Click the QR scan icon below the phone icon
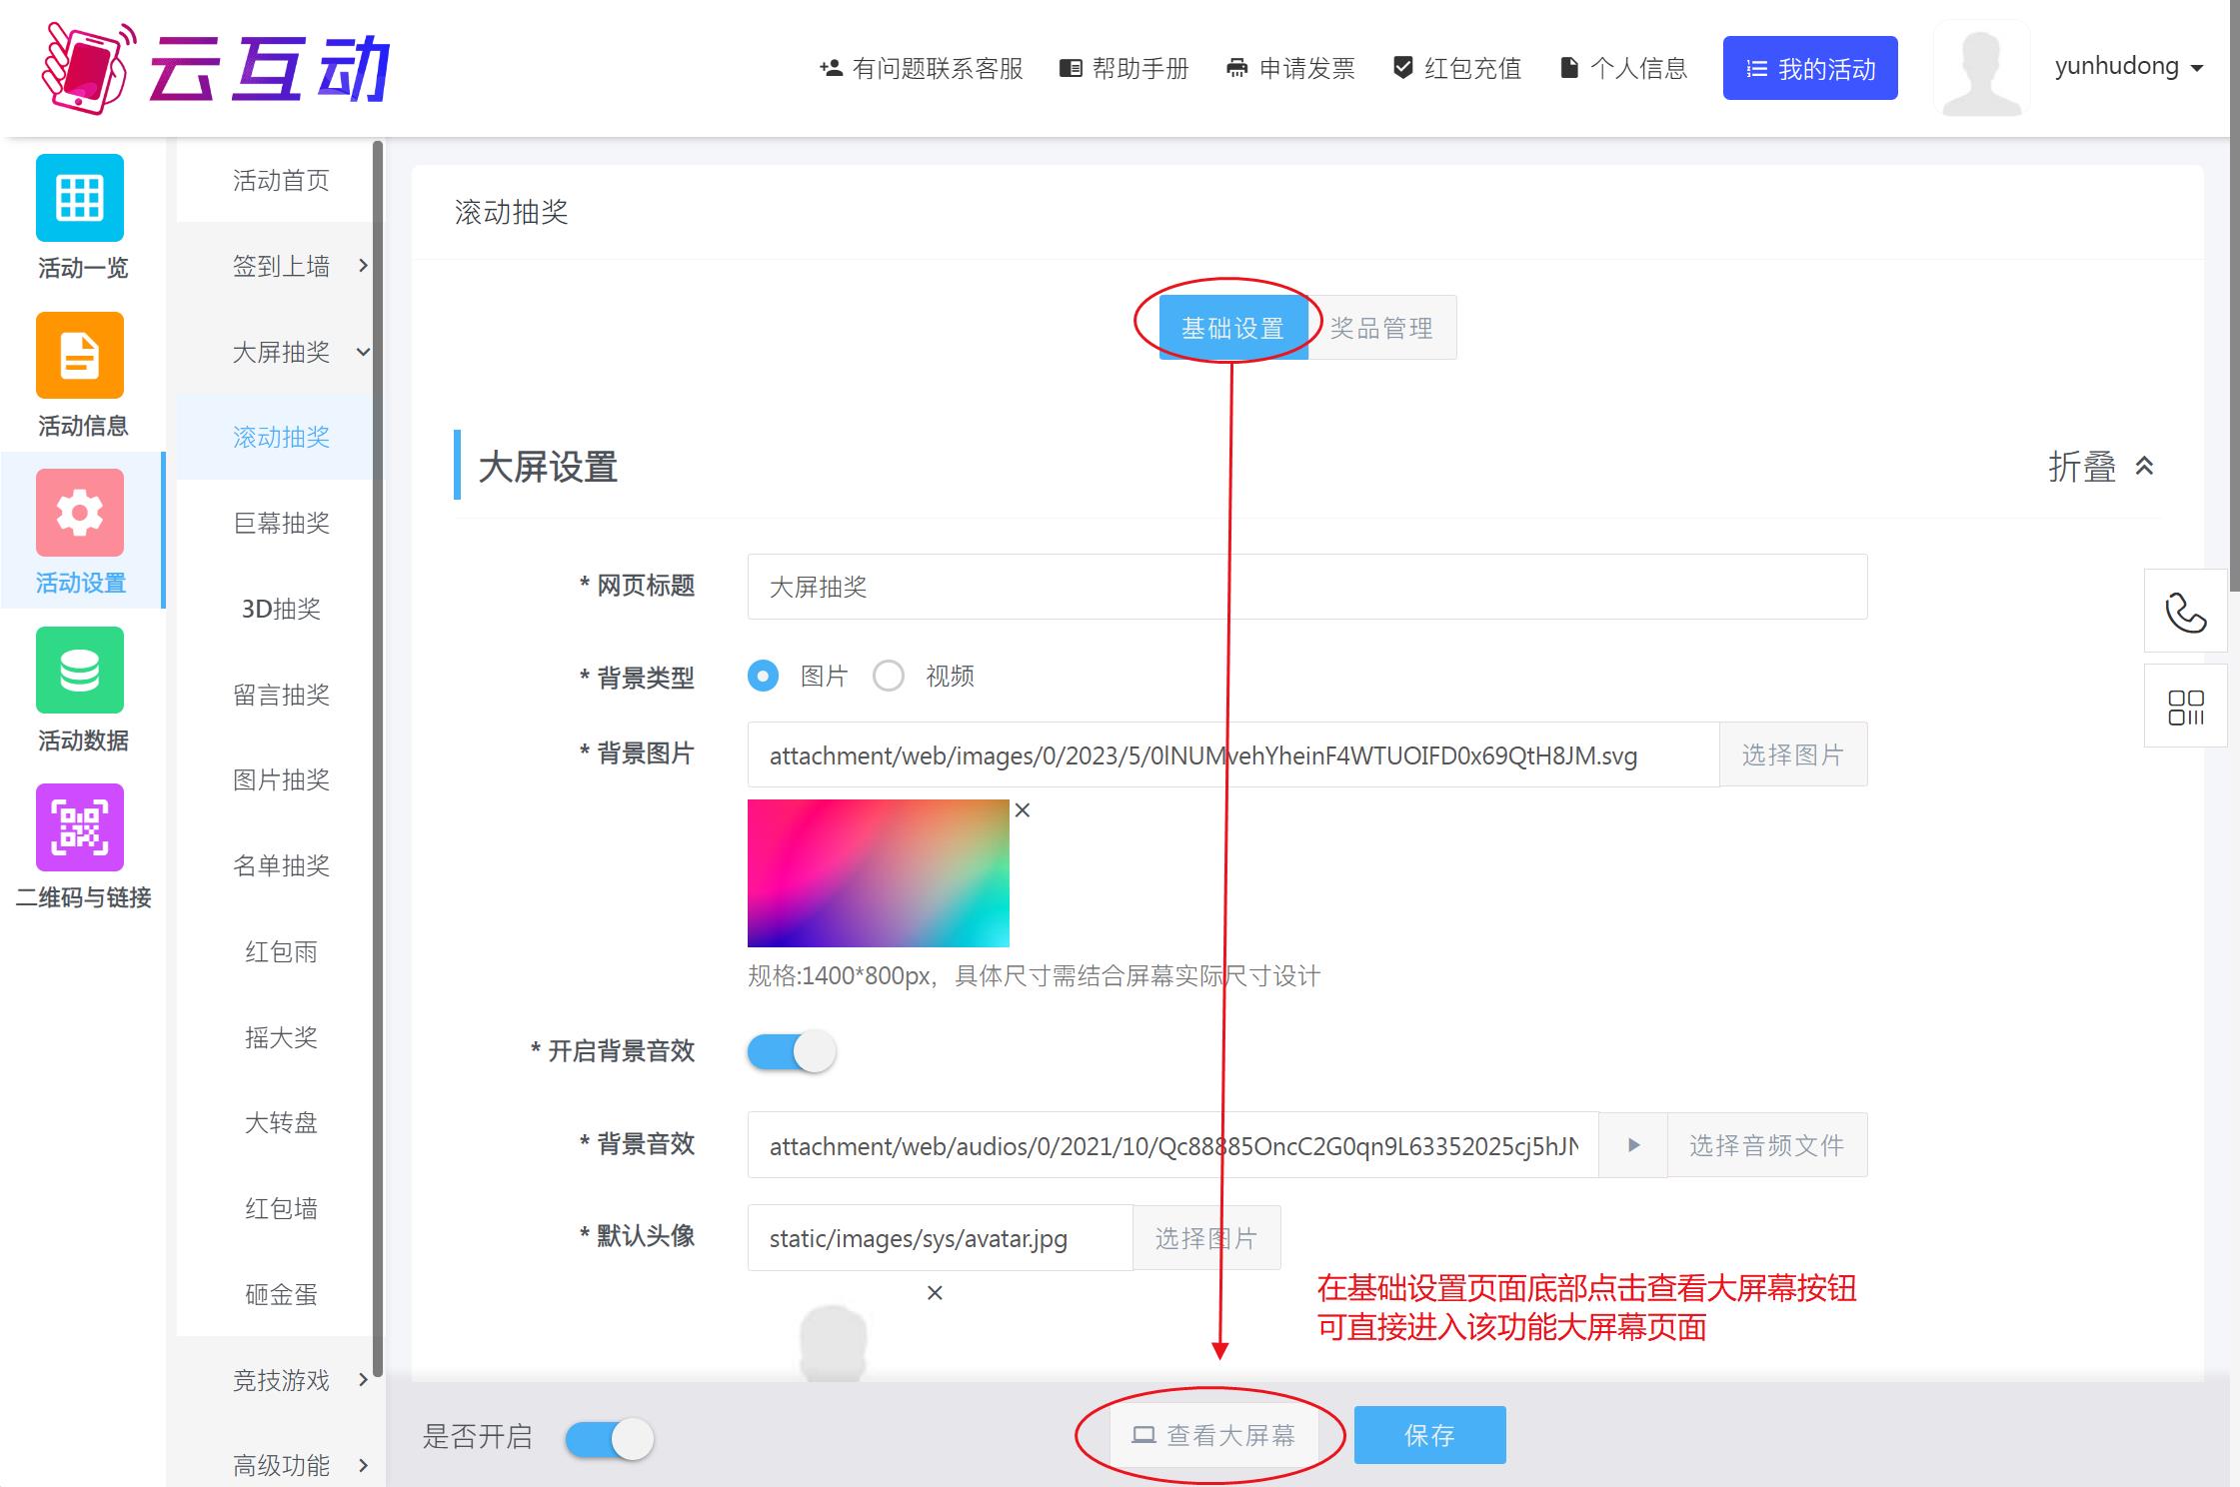This screenshot has width=2240, height=1487. [x=2185, y=707]
